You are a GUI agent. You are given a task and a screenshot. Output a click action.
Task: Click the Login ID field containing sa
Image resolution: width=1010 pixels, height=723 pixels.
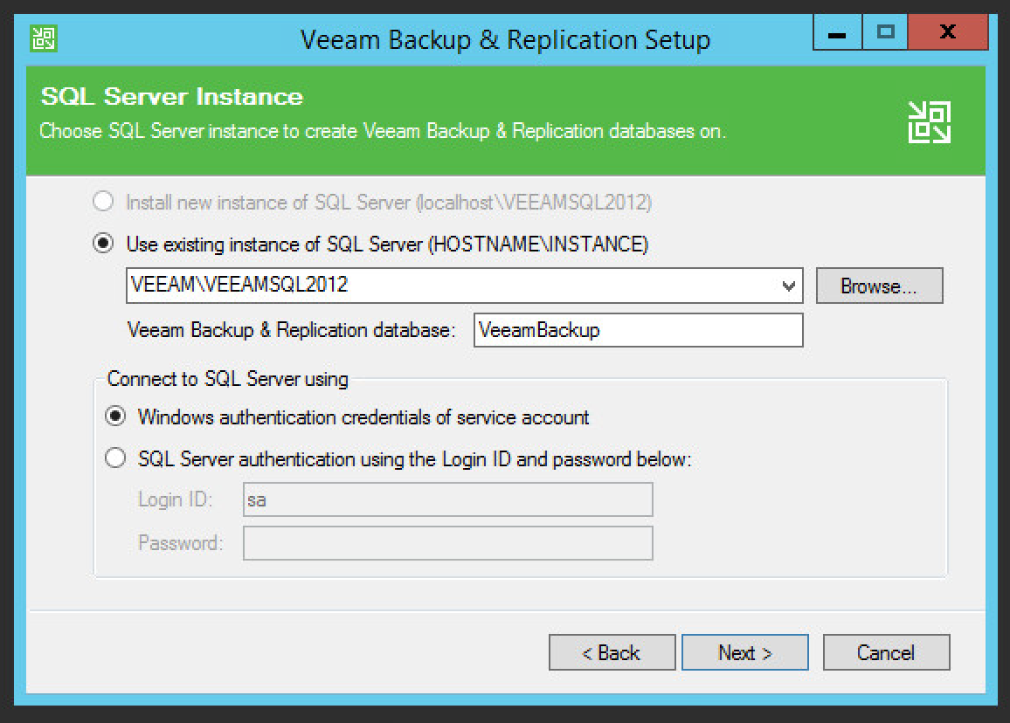tap(447, 500)
